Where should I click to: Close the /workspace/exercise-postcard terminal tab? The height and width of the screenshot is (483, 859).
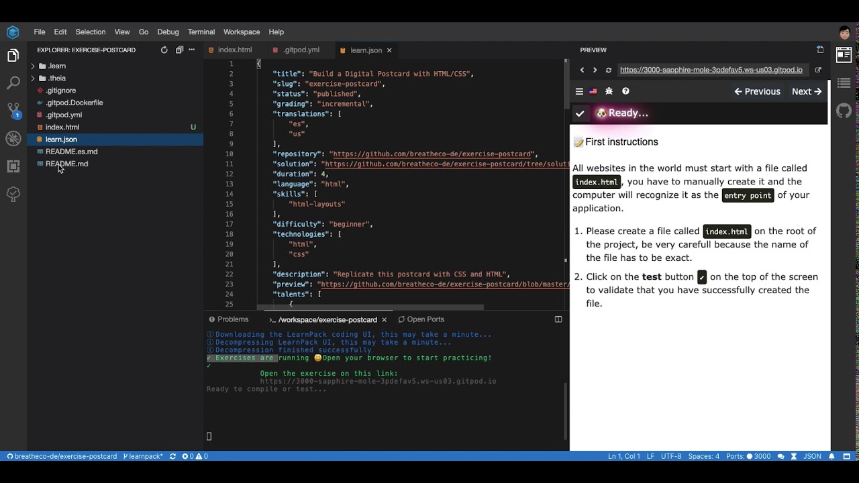pos(385,320)
